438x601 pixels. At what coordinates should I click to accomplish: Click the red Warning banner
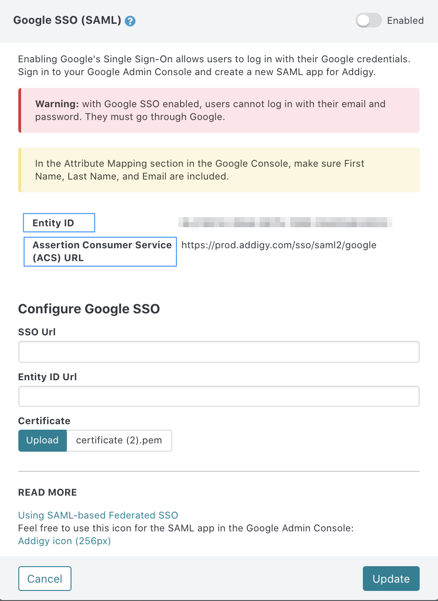tap(219, 110)
